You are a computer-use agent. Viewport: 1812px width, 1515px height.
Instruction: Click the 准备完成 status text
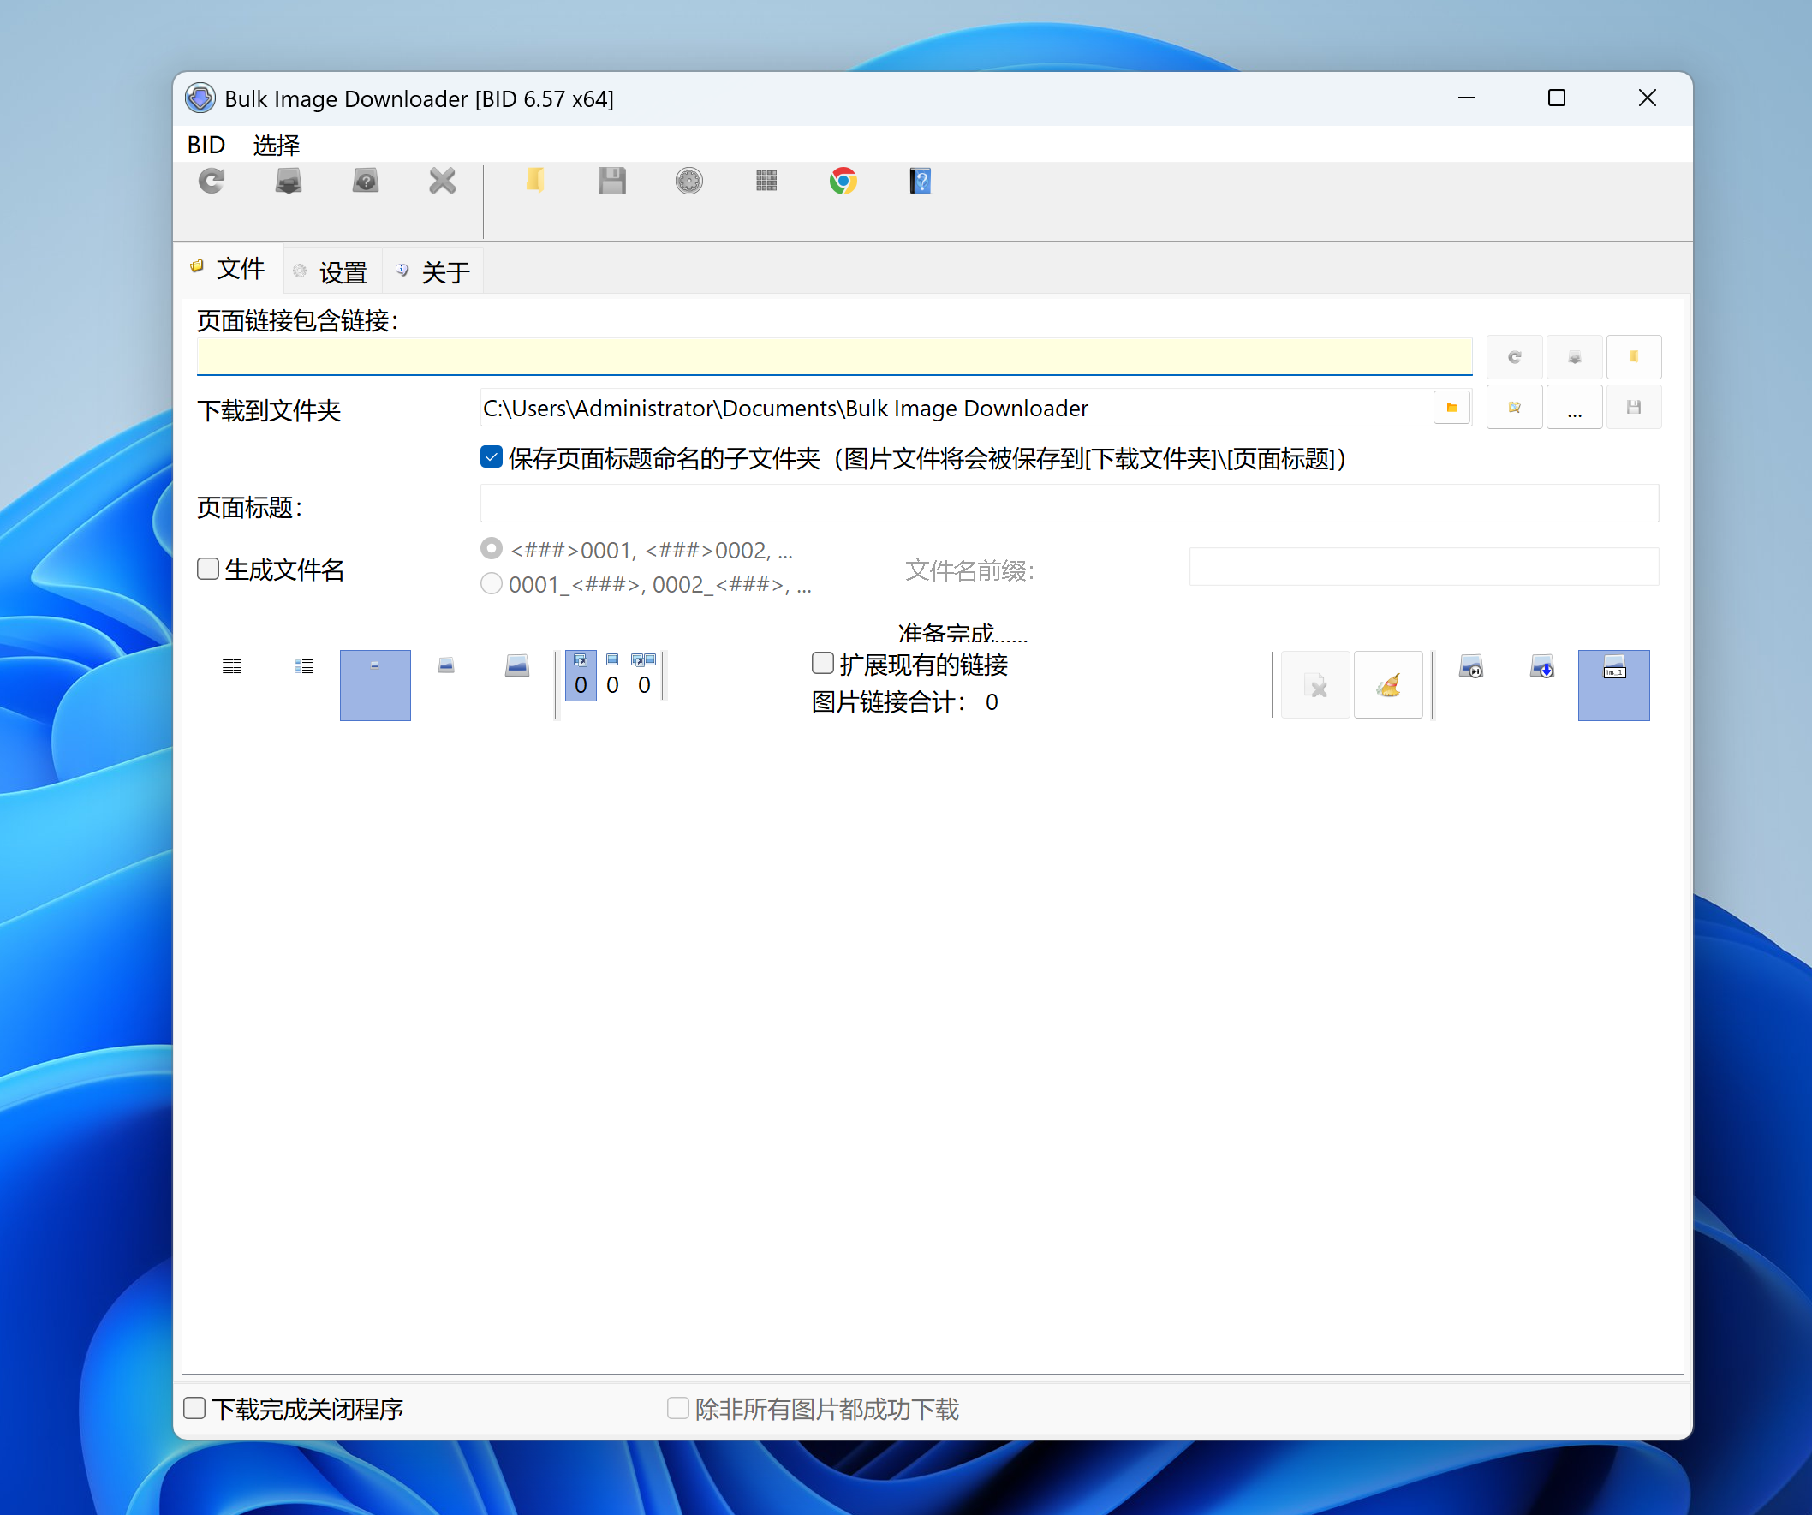coord(962,633)
